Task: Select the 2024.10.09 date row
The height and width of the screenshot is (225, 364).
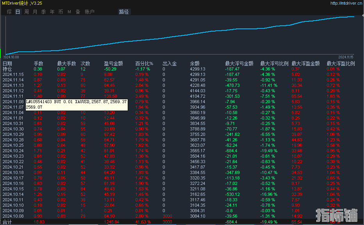Action: [x=13, y=211]
